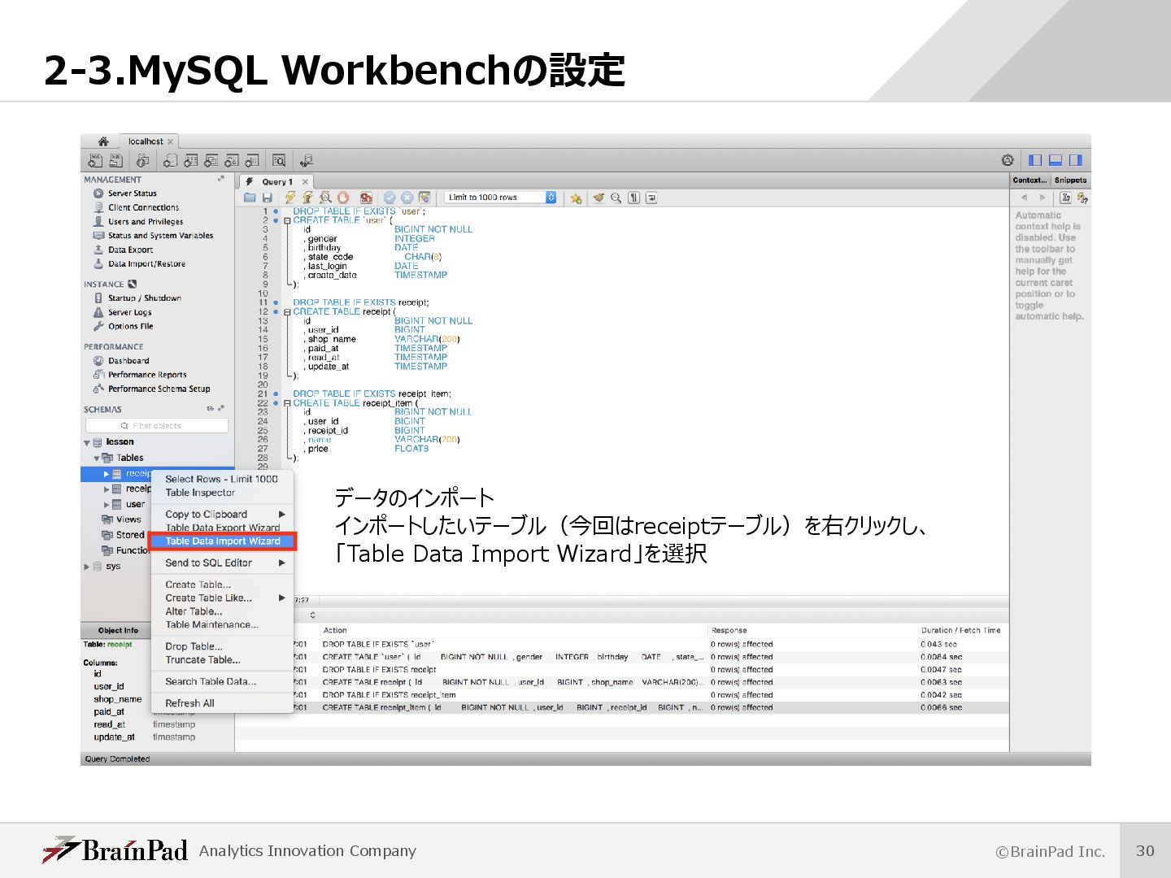Choose Drop Table menu entry
Viewport: 1171px width, 878px height.
pos(222,646)
